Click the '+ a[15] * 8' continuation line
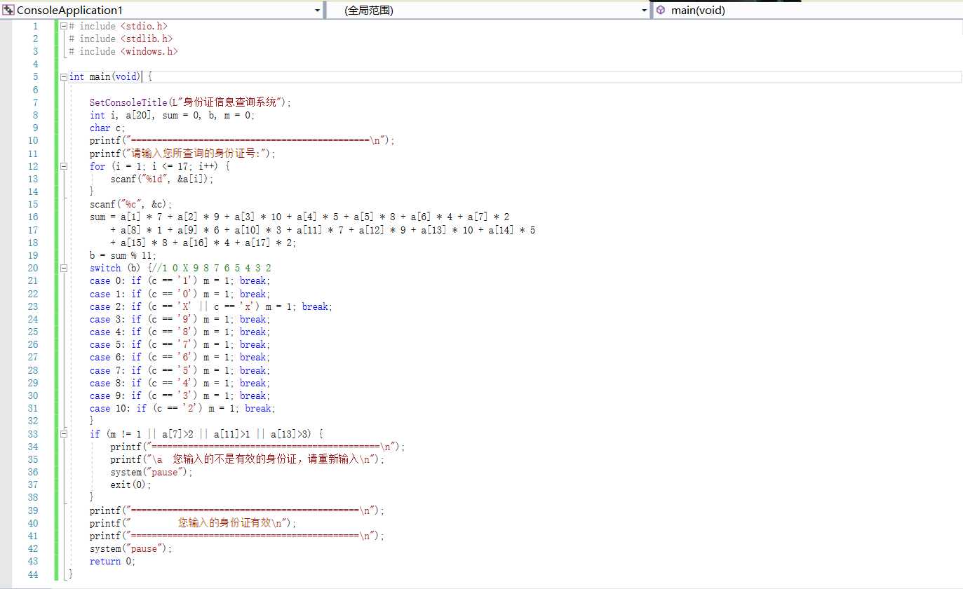The width and height of the screenshot is (963, 589). [x=203, y=243]
